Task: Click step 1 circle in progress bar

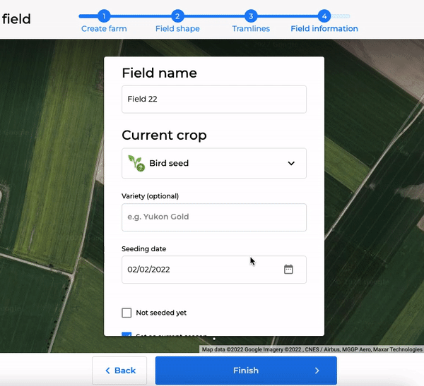Action: (104, 16)
